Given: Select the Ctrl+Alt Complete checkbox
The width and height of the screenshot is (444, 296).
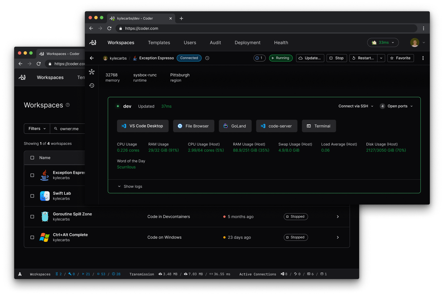Looking at the screenshot, I should click(32, 237).
